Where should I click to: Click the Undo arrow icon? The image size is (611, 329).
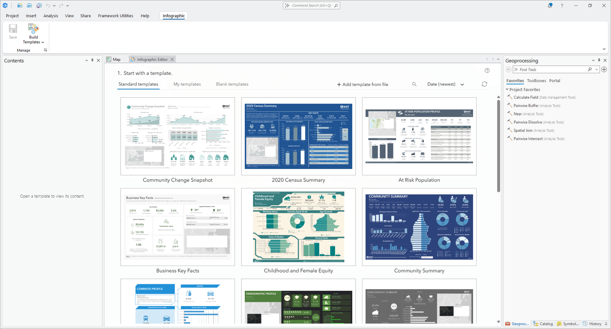pyautogui.click(x=48, y=5)
